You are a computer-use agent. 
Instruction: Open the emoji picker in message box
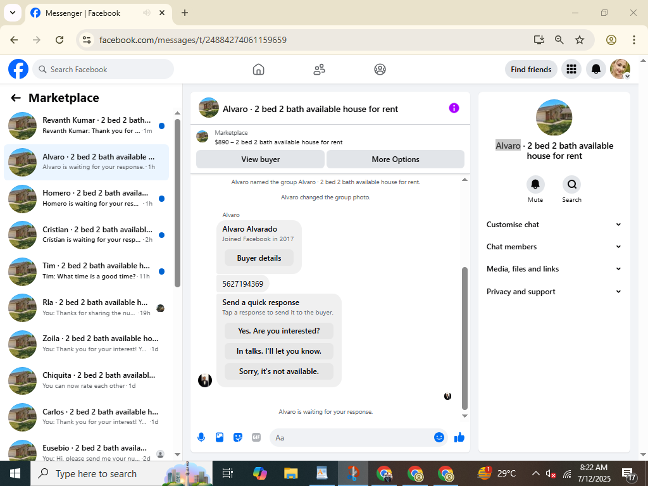(439, 437)
